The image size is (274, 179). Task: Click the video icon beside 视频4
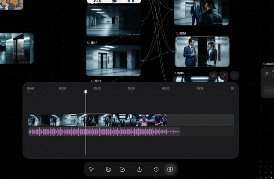coord(177,33)
